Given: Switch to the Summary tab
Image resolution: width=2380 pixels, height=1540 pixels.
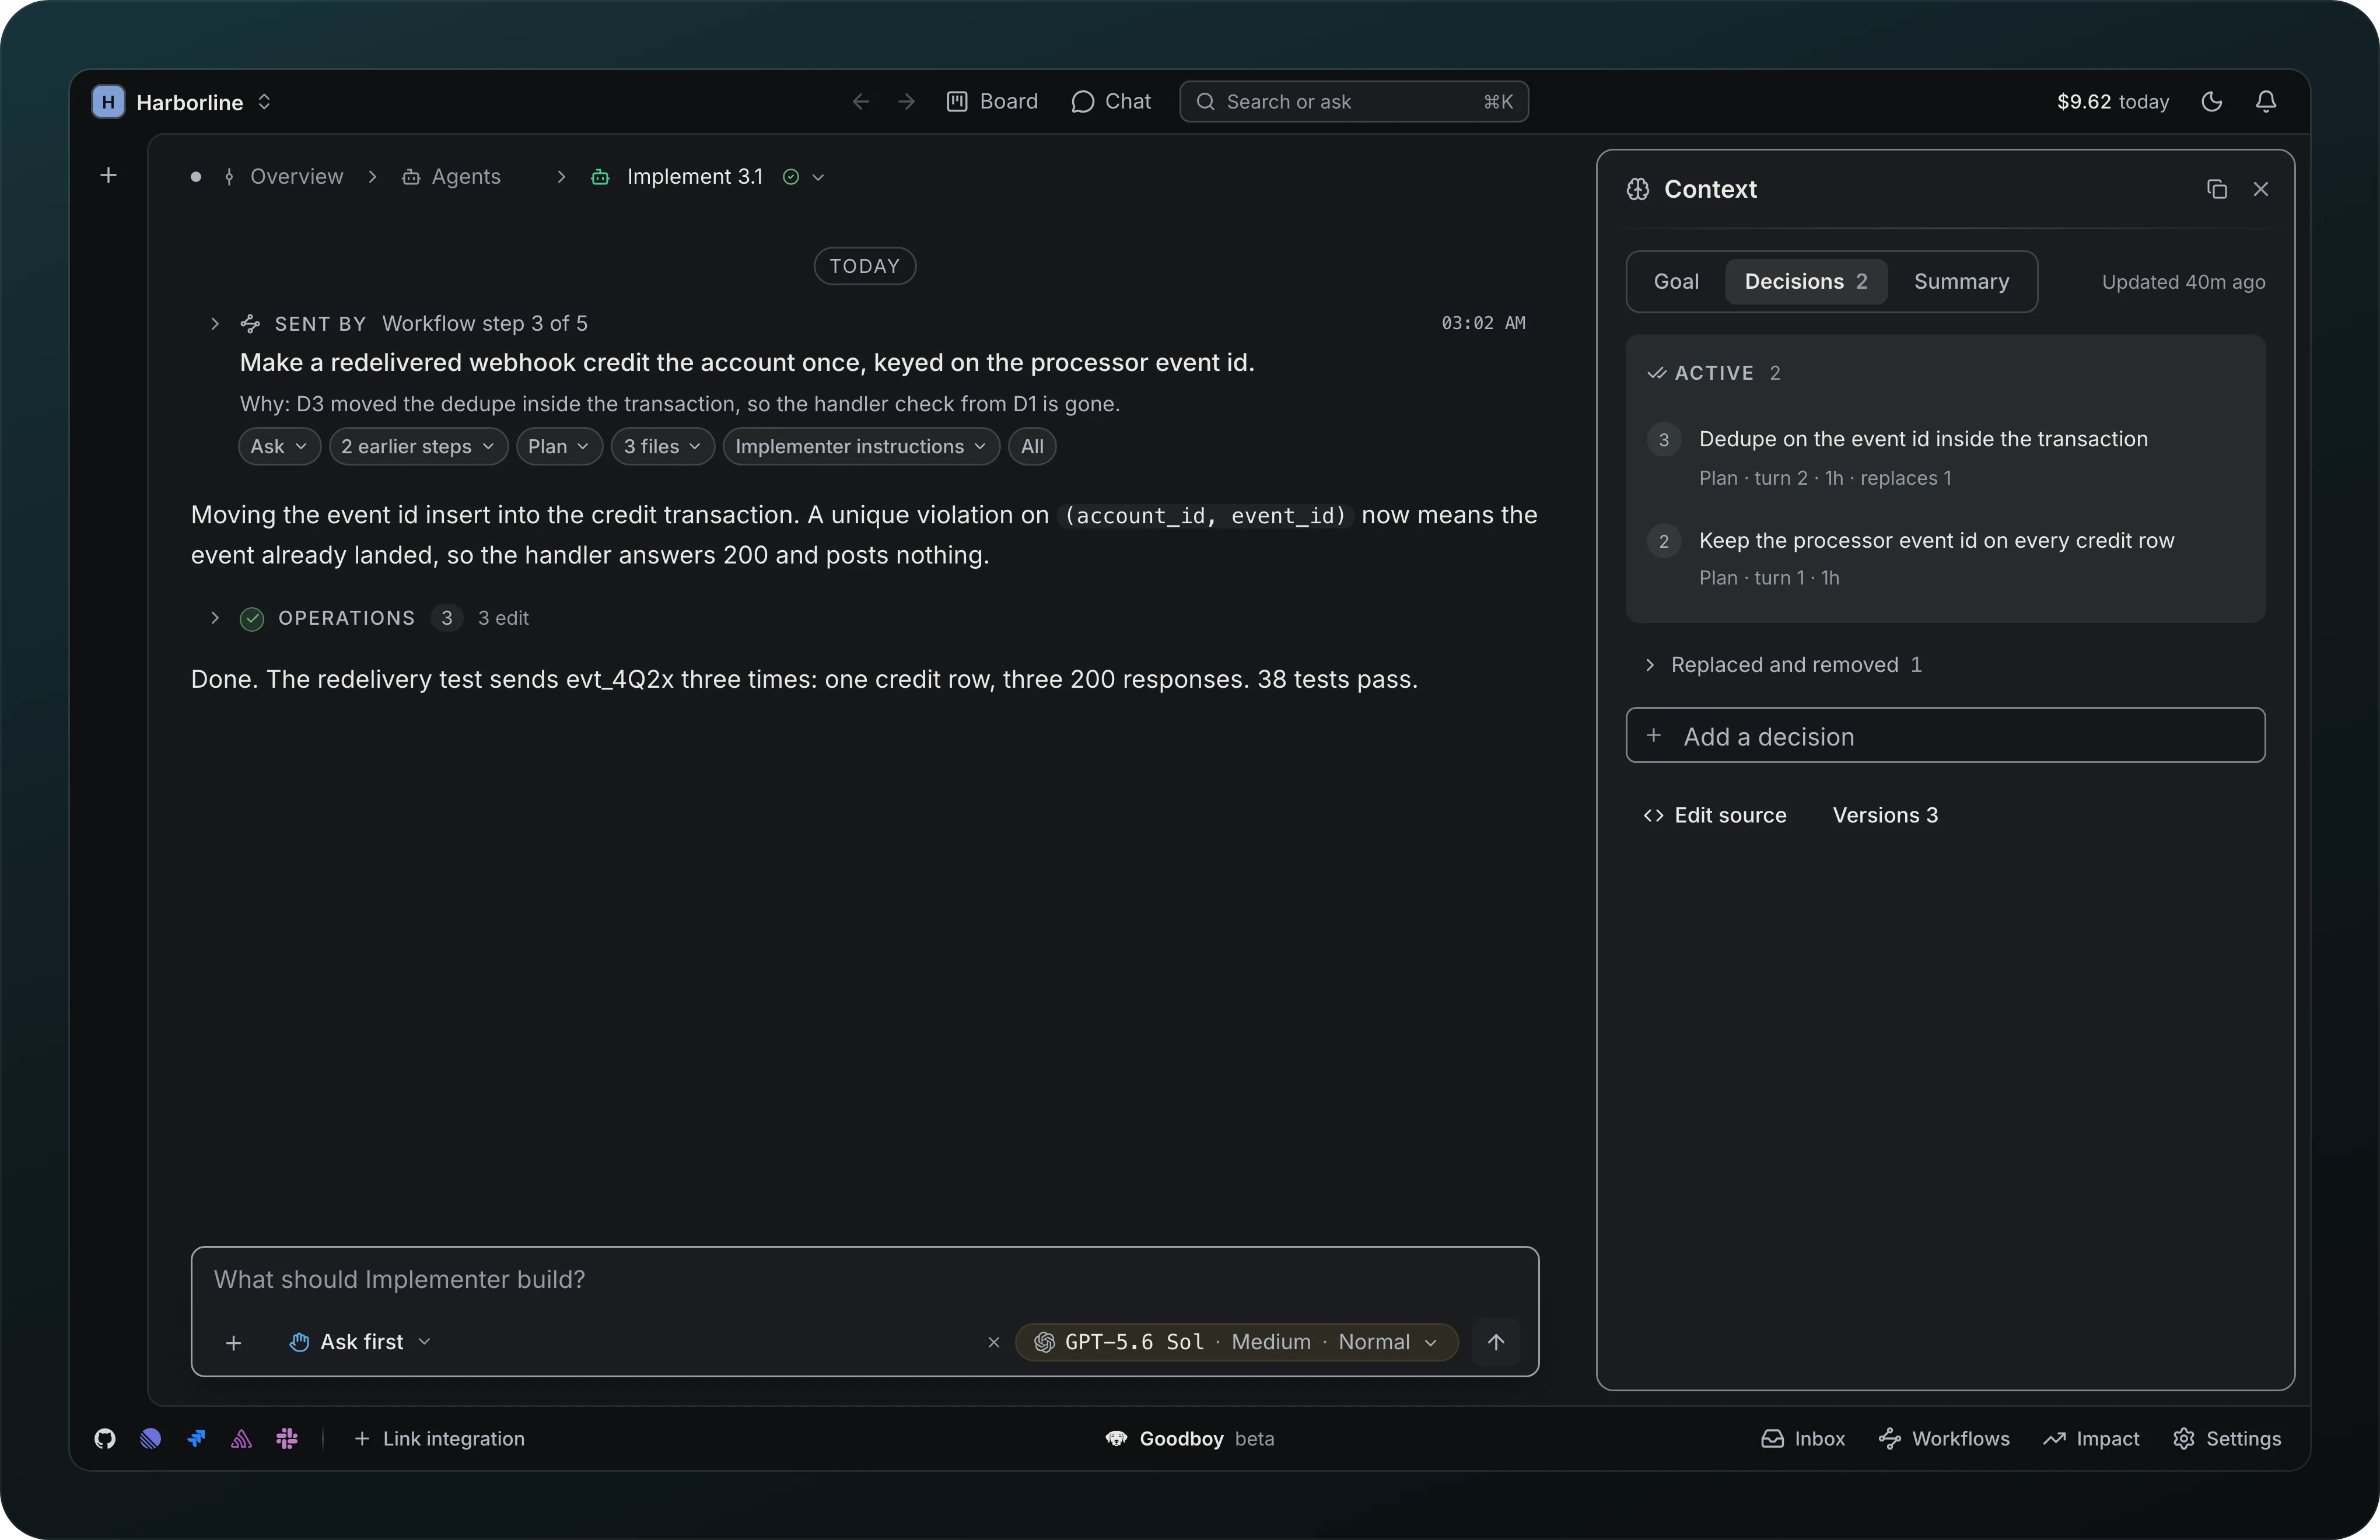Looking at the screenshot, I should tap(1961, 282).
